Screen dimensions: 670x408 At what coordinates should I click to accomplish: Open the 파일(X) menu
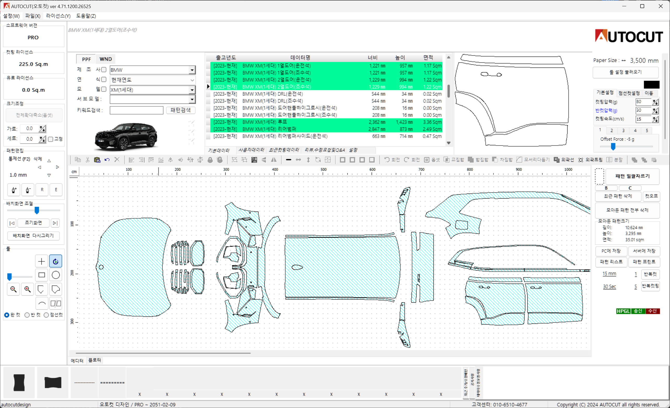click(x=33, y=16)
